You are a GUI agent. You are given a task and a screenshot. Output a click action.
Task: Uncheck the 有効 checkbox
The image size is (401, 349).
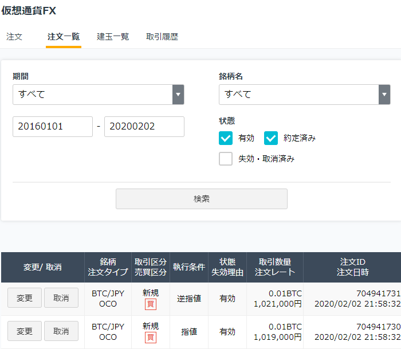tap(226, 138)
